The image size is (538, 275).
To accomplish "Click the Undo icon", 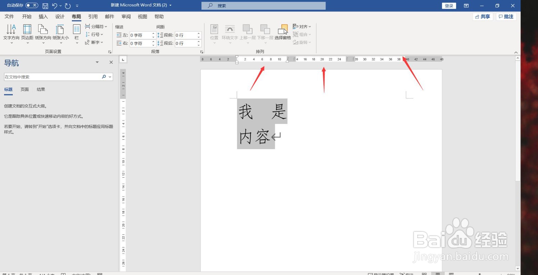I will coord(55,6).
